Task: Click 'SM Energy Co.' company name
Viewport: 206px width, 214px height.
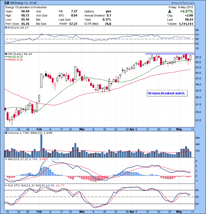Action: 19,3
